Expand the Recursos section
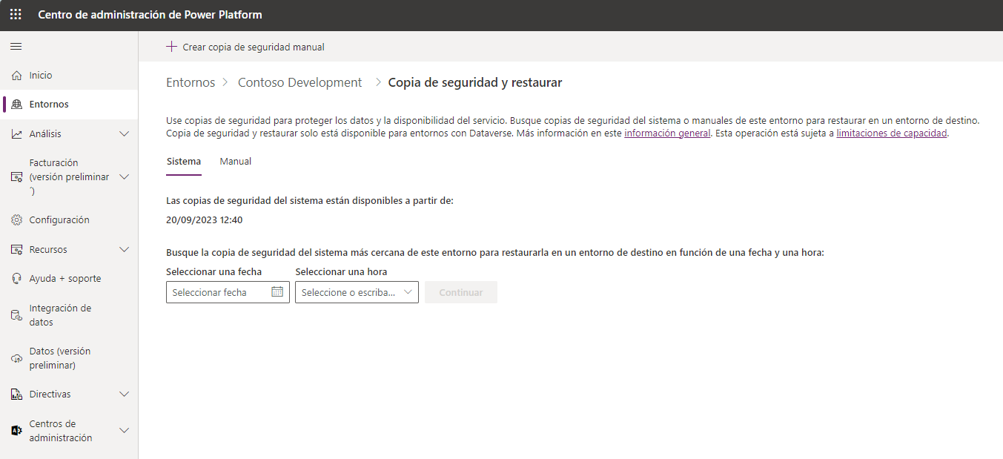 (124, 249)
